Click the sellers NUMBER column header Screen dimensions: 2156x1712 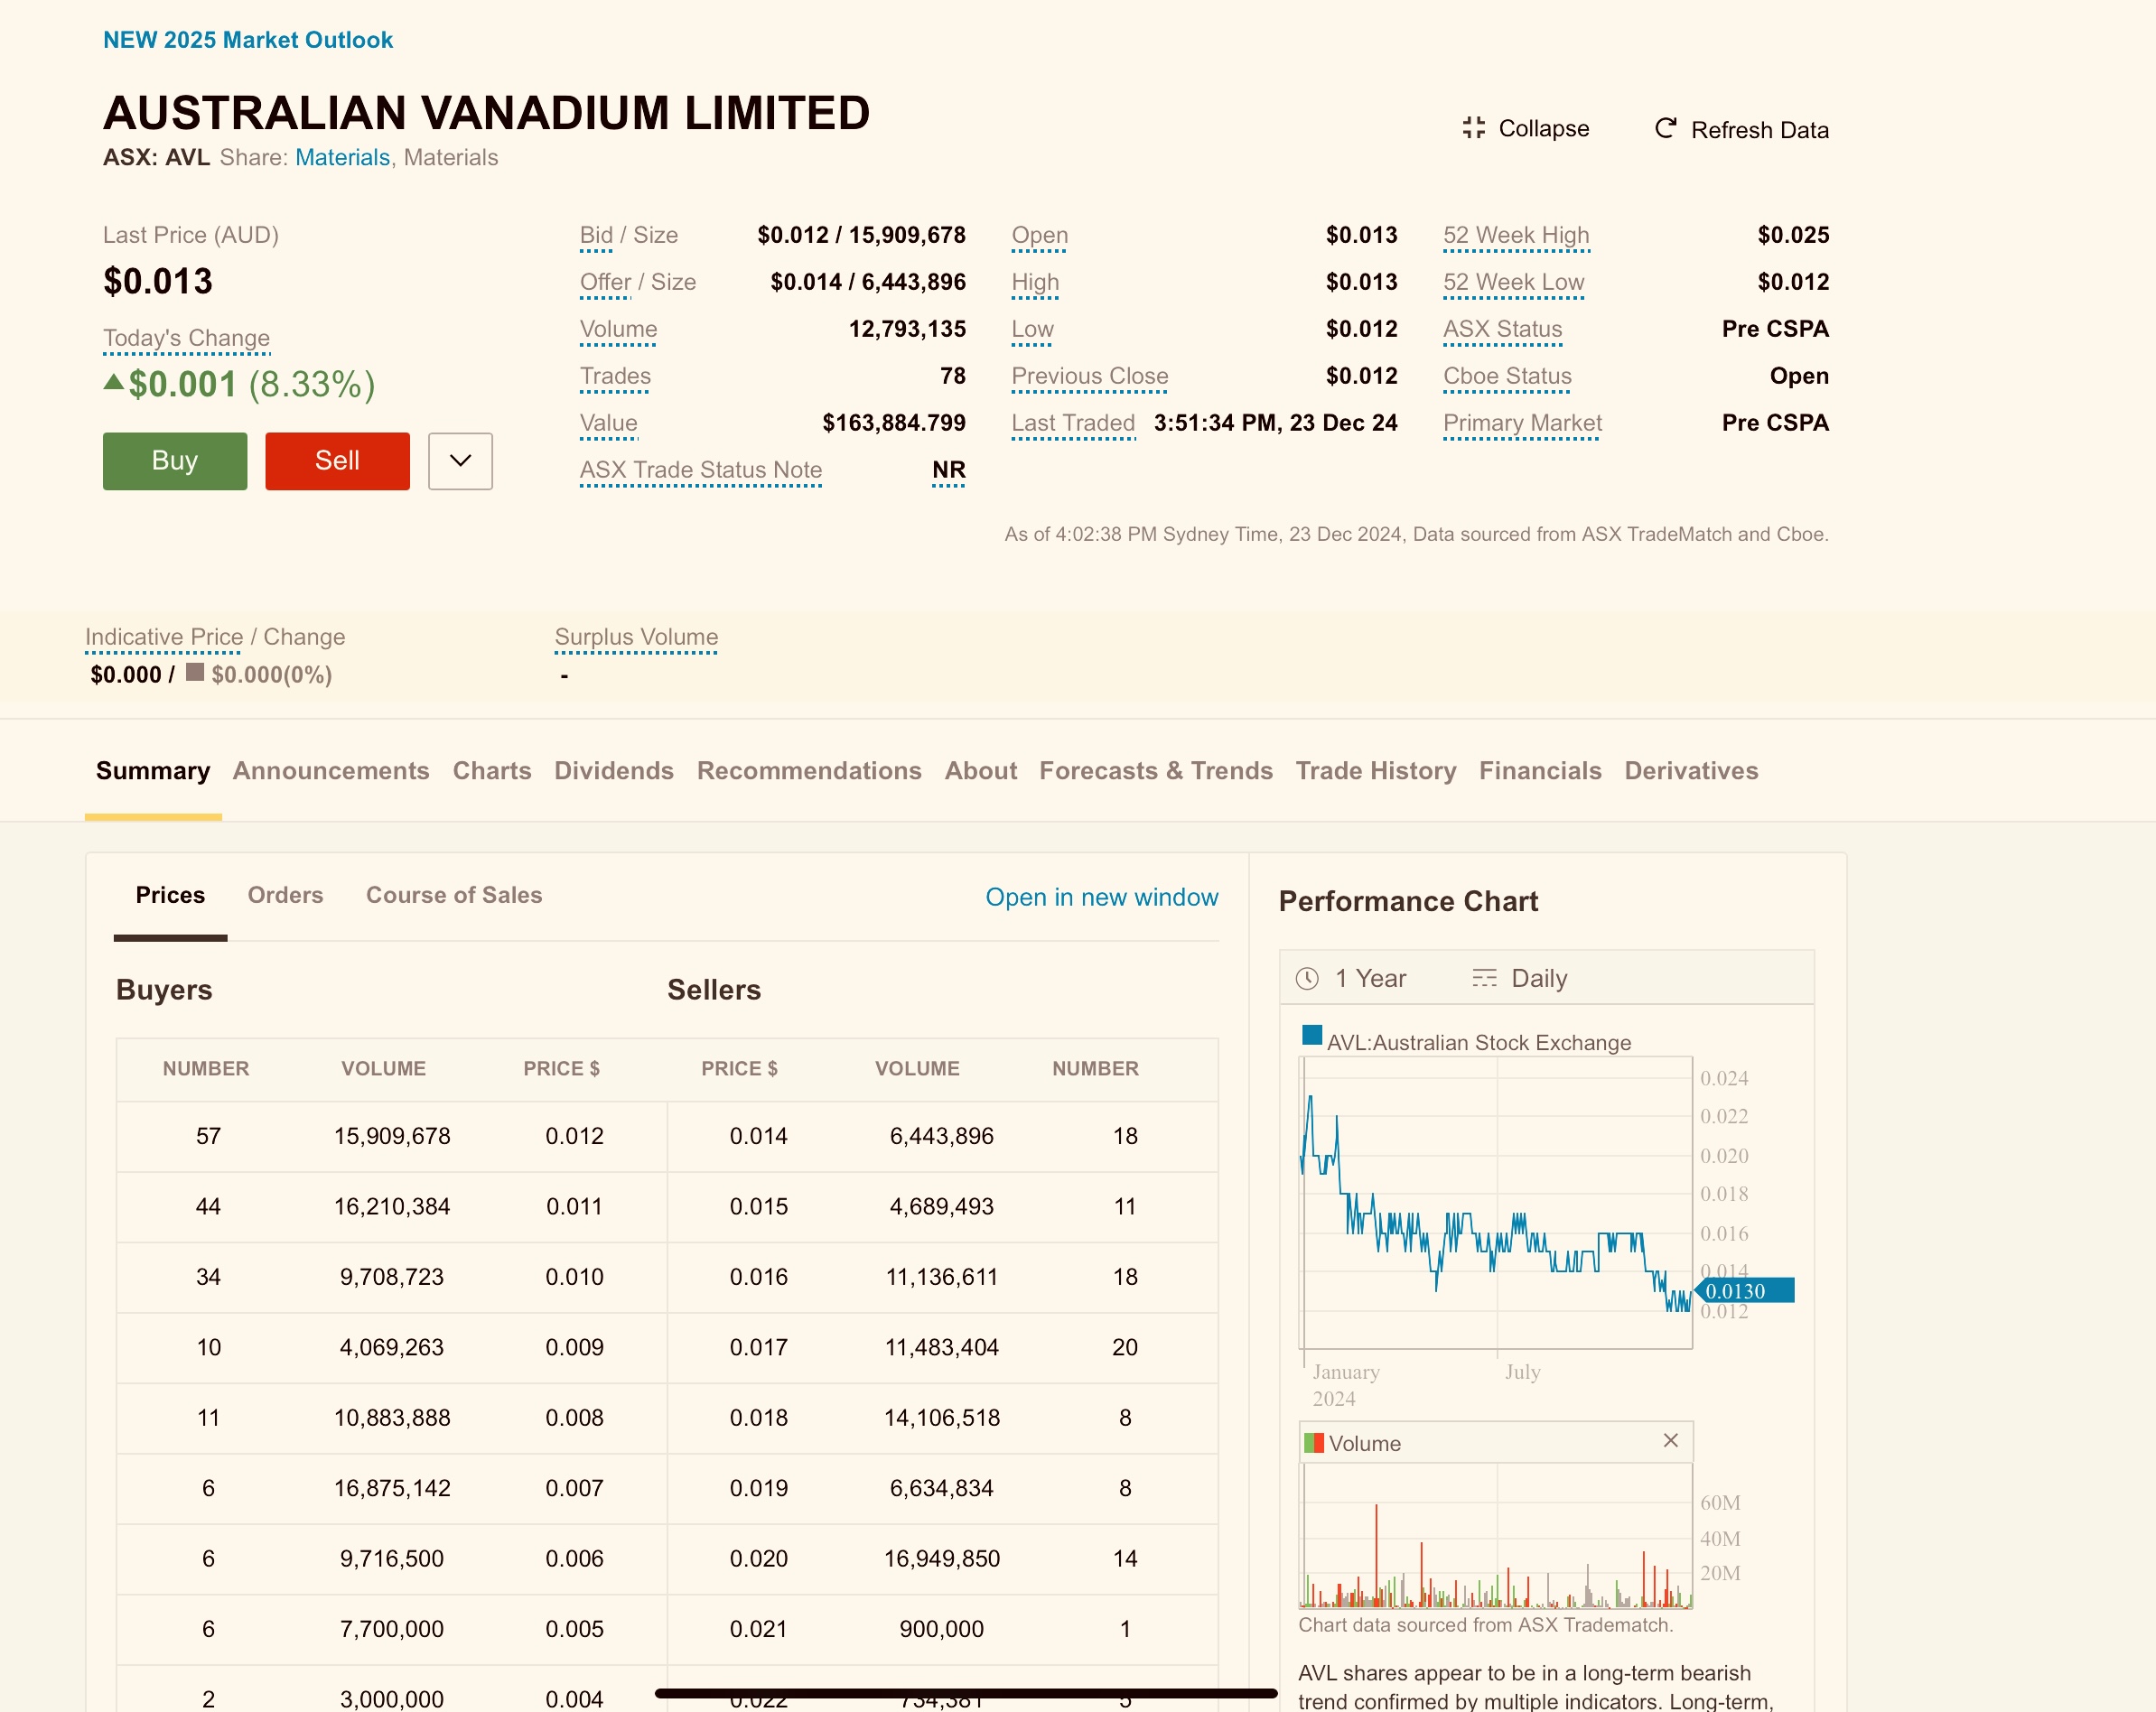pyautogui.click(x=1095, y=1068)
